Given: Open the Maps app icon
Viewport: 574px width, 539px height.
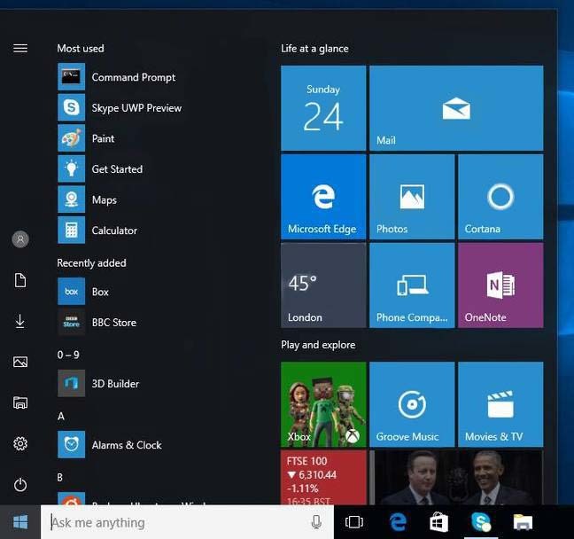Looking at the screenshot, I should (x=72, y=199).
